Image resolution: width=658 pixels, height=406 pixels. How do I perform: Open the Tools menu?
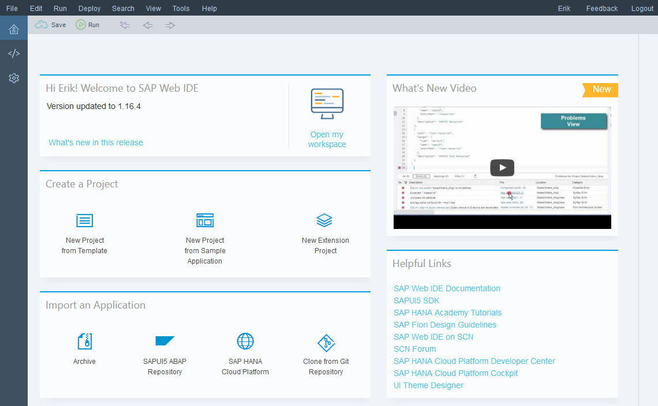pyautogui.click(x=181, y=9)
